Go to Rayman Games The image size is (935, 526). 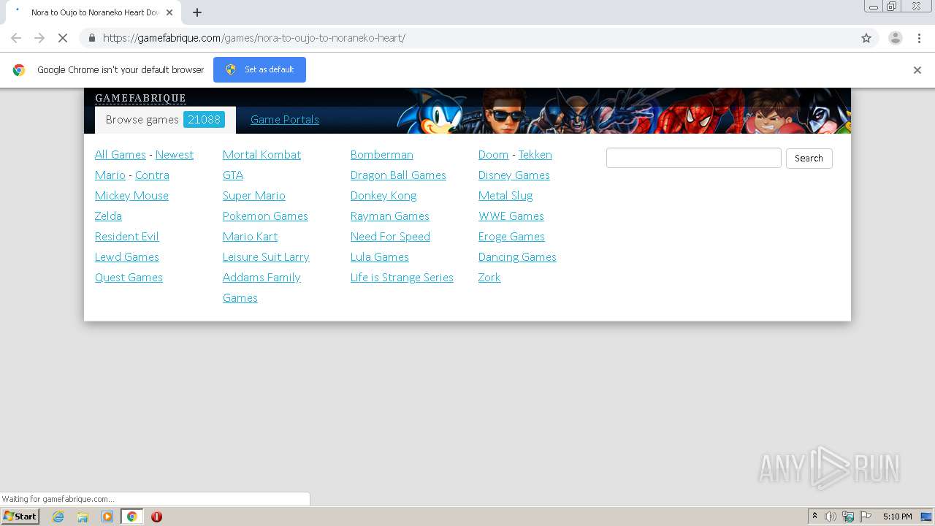click(390, 216)
